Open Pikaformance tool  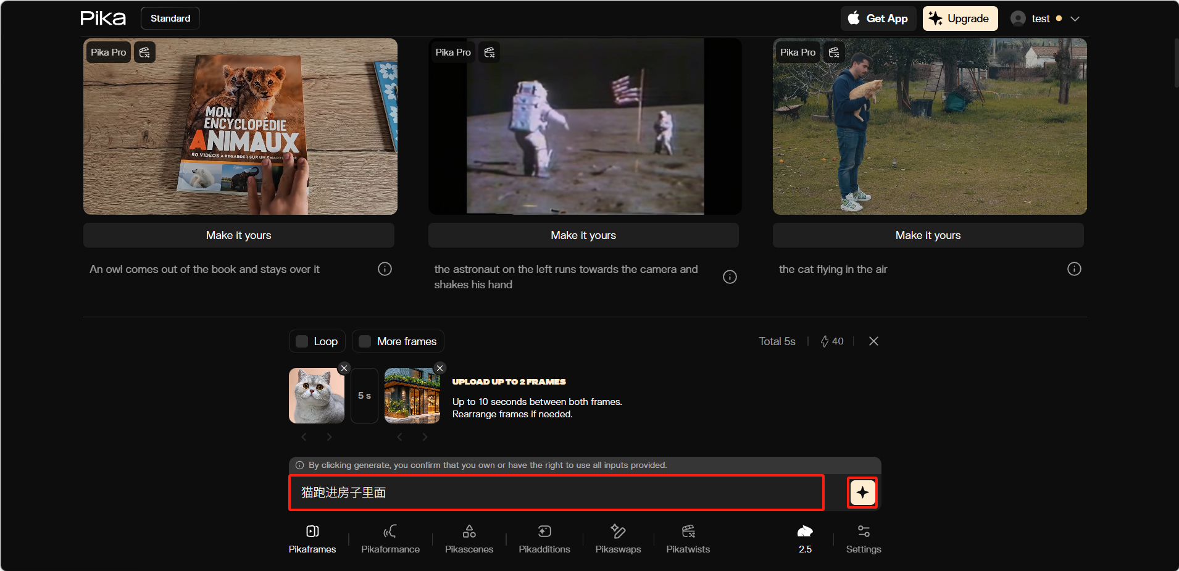tap(390, 539)
